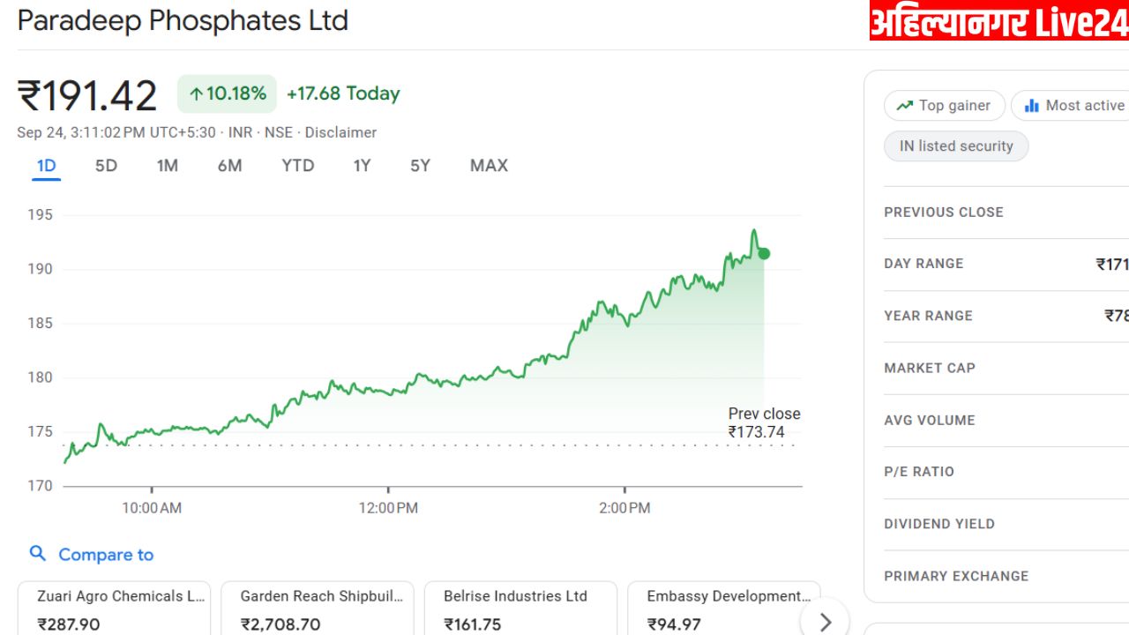1129x635 pixels.
Task: Open the Disclaimer link
Action: [x=340, y=132]
